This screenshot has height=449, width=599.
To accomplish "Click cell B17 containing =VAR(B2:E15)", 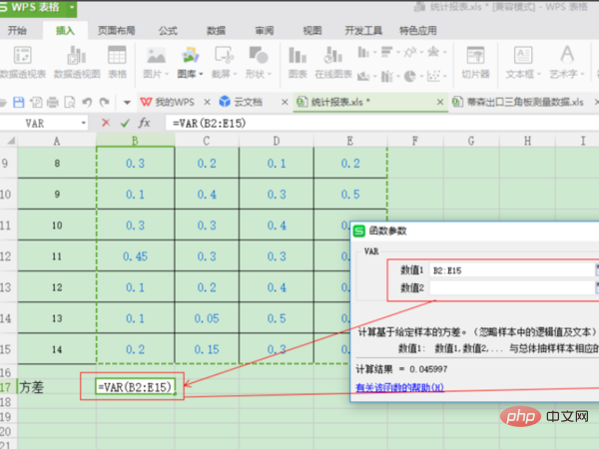I will [x=135, y=387].
